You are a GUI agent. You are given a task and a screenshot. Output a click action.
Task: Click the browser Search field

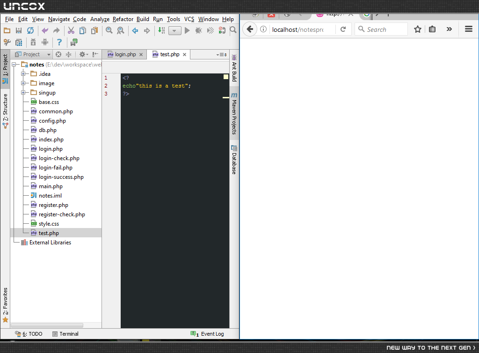point(381,29)
